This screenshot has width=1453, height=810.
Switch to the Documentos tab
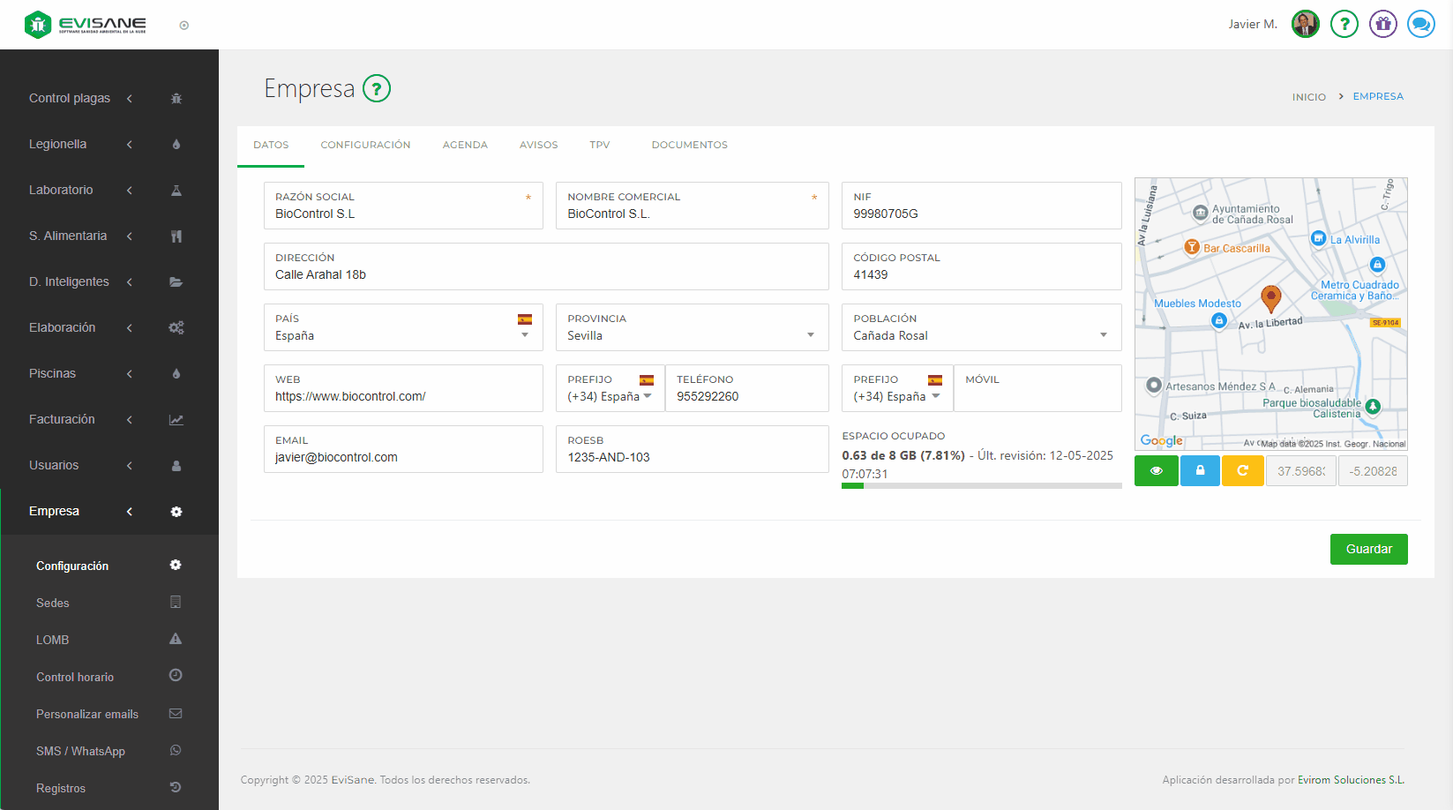tap(690, 145)
